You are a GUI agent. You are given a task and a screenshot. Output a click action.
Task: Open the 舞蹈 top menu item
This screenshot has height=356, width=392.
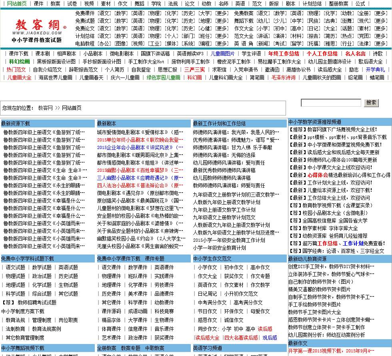coord(139,4)
